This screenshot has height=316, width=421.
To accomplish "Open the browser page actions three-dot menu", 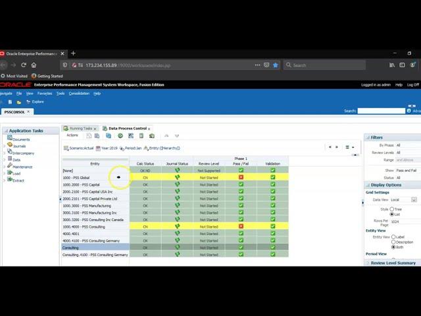I will point(257,65).
